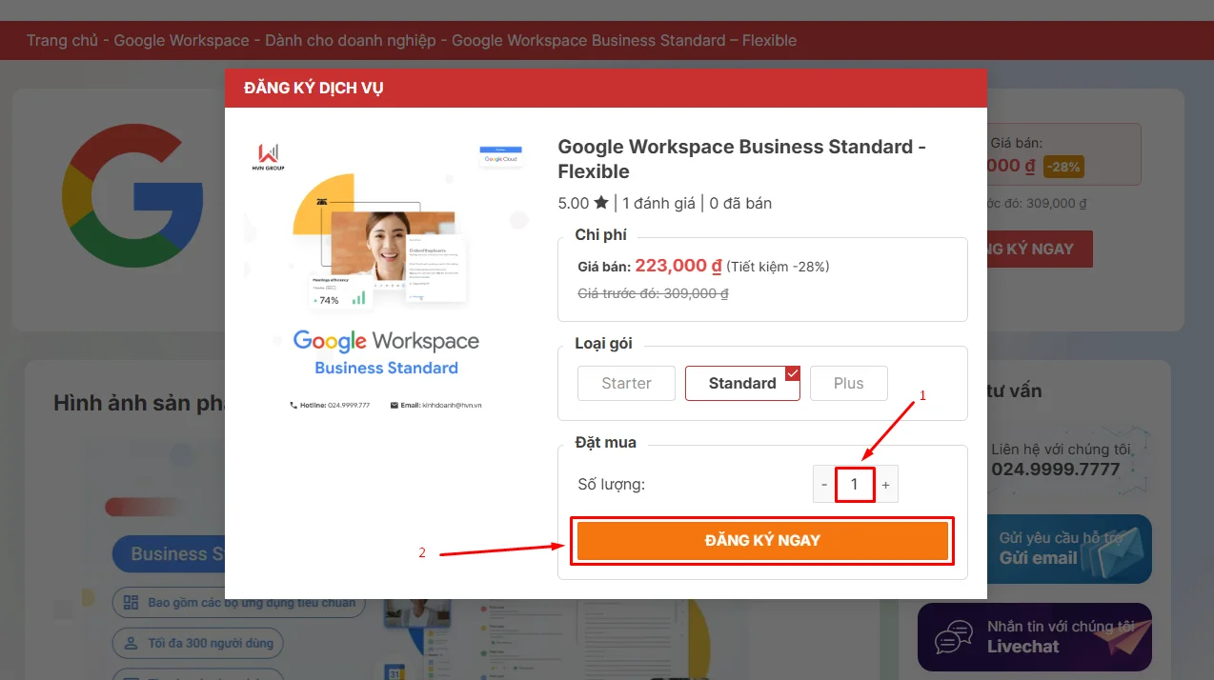This screenshot has height=680, width=1214.
Task: Click the minus quantity button
Action: point(824,485)
